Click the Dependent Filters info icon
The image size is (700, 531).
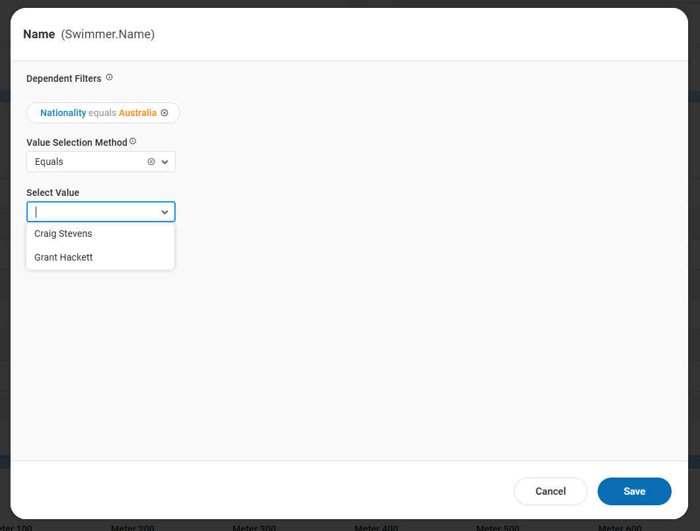click(110, 78)
